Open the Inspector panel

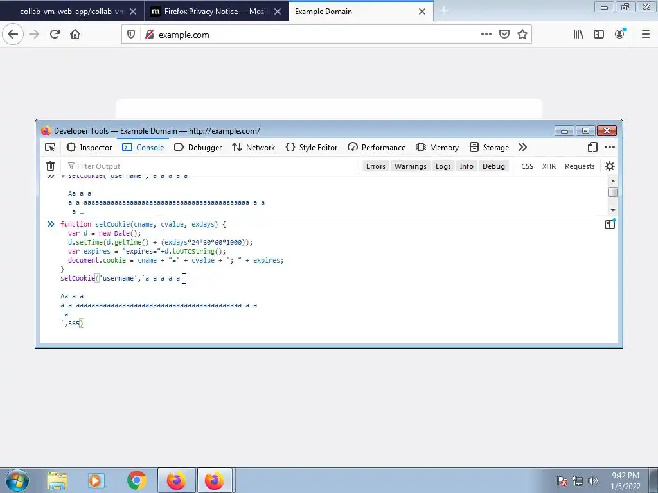click(89, 147)
